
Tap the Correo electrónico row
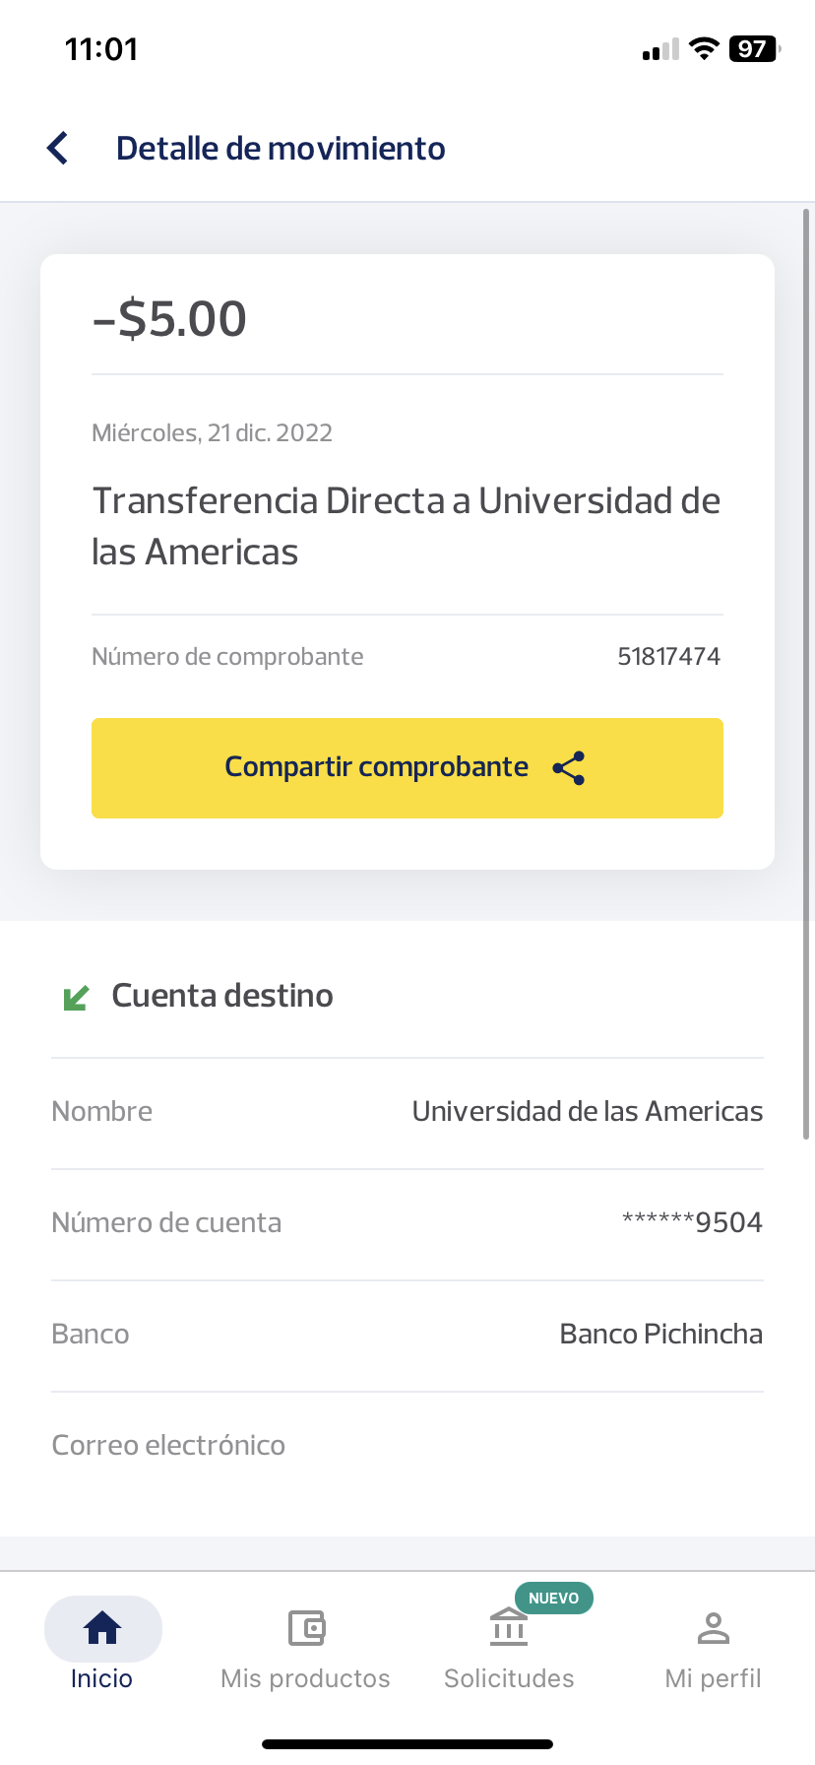pos(407,1446)
